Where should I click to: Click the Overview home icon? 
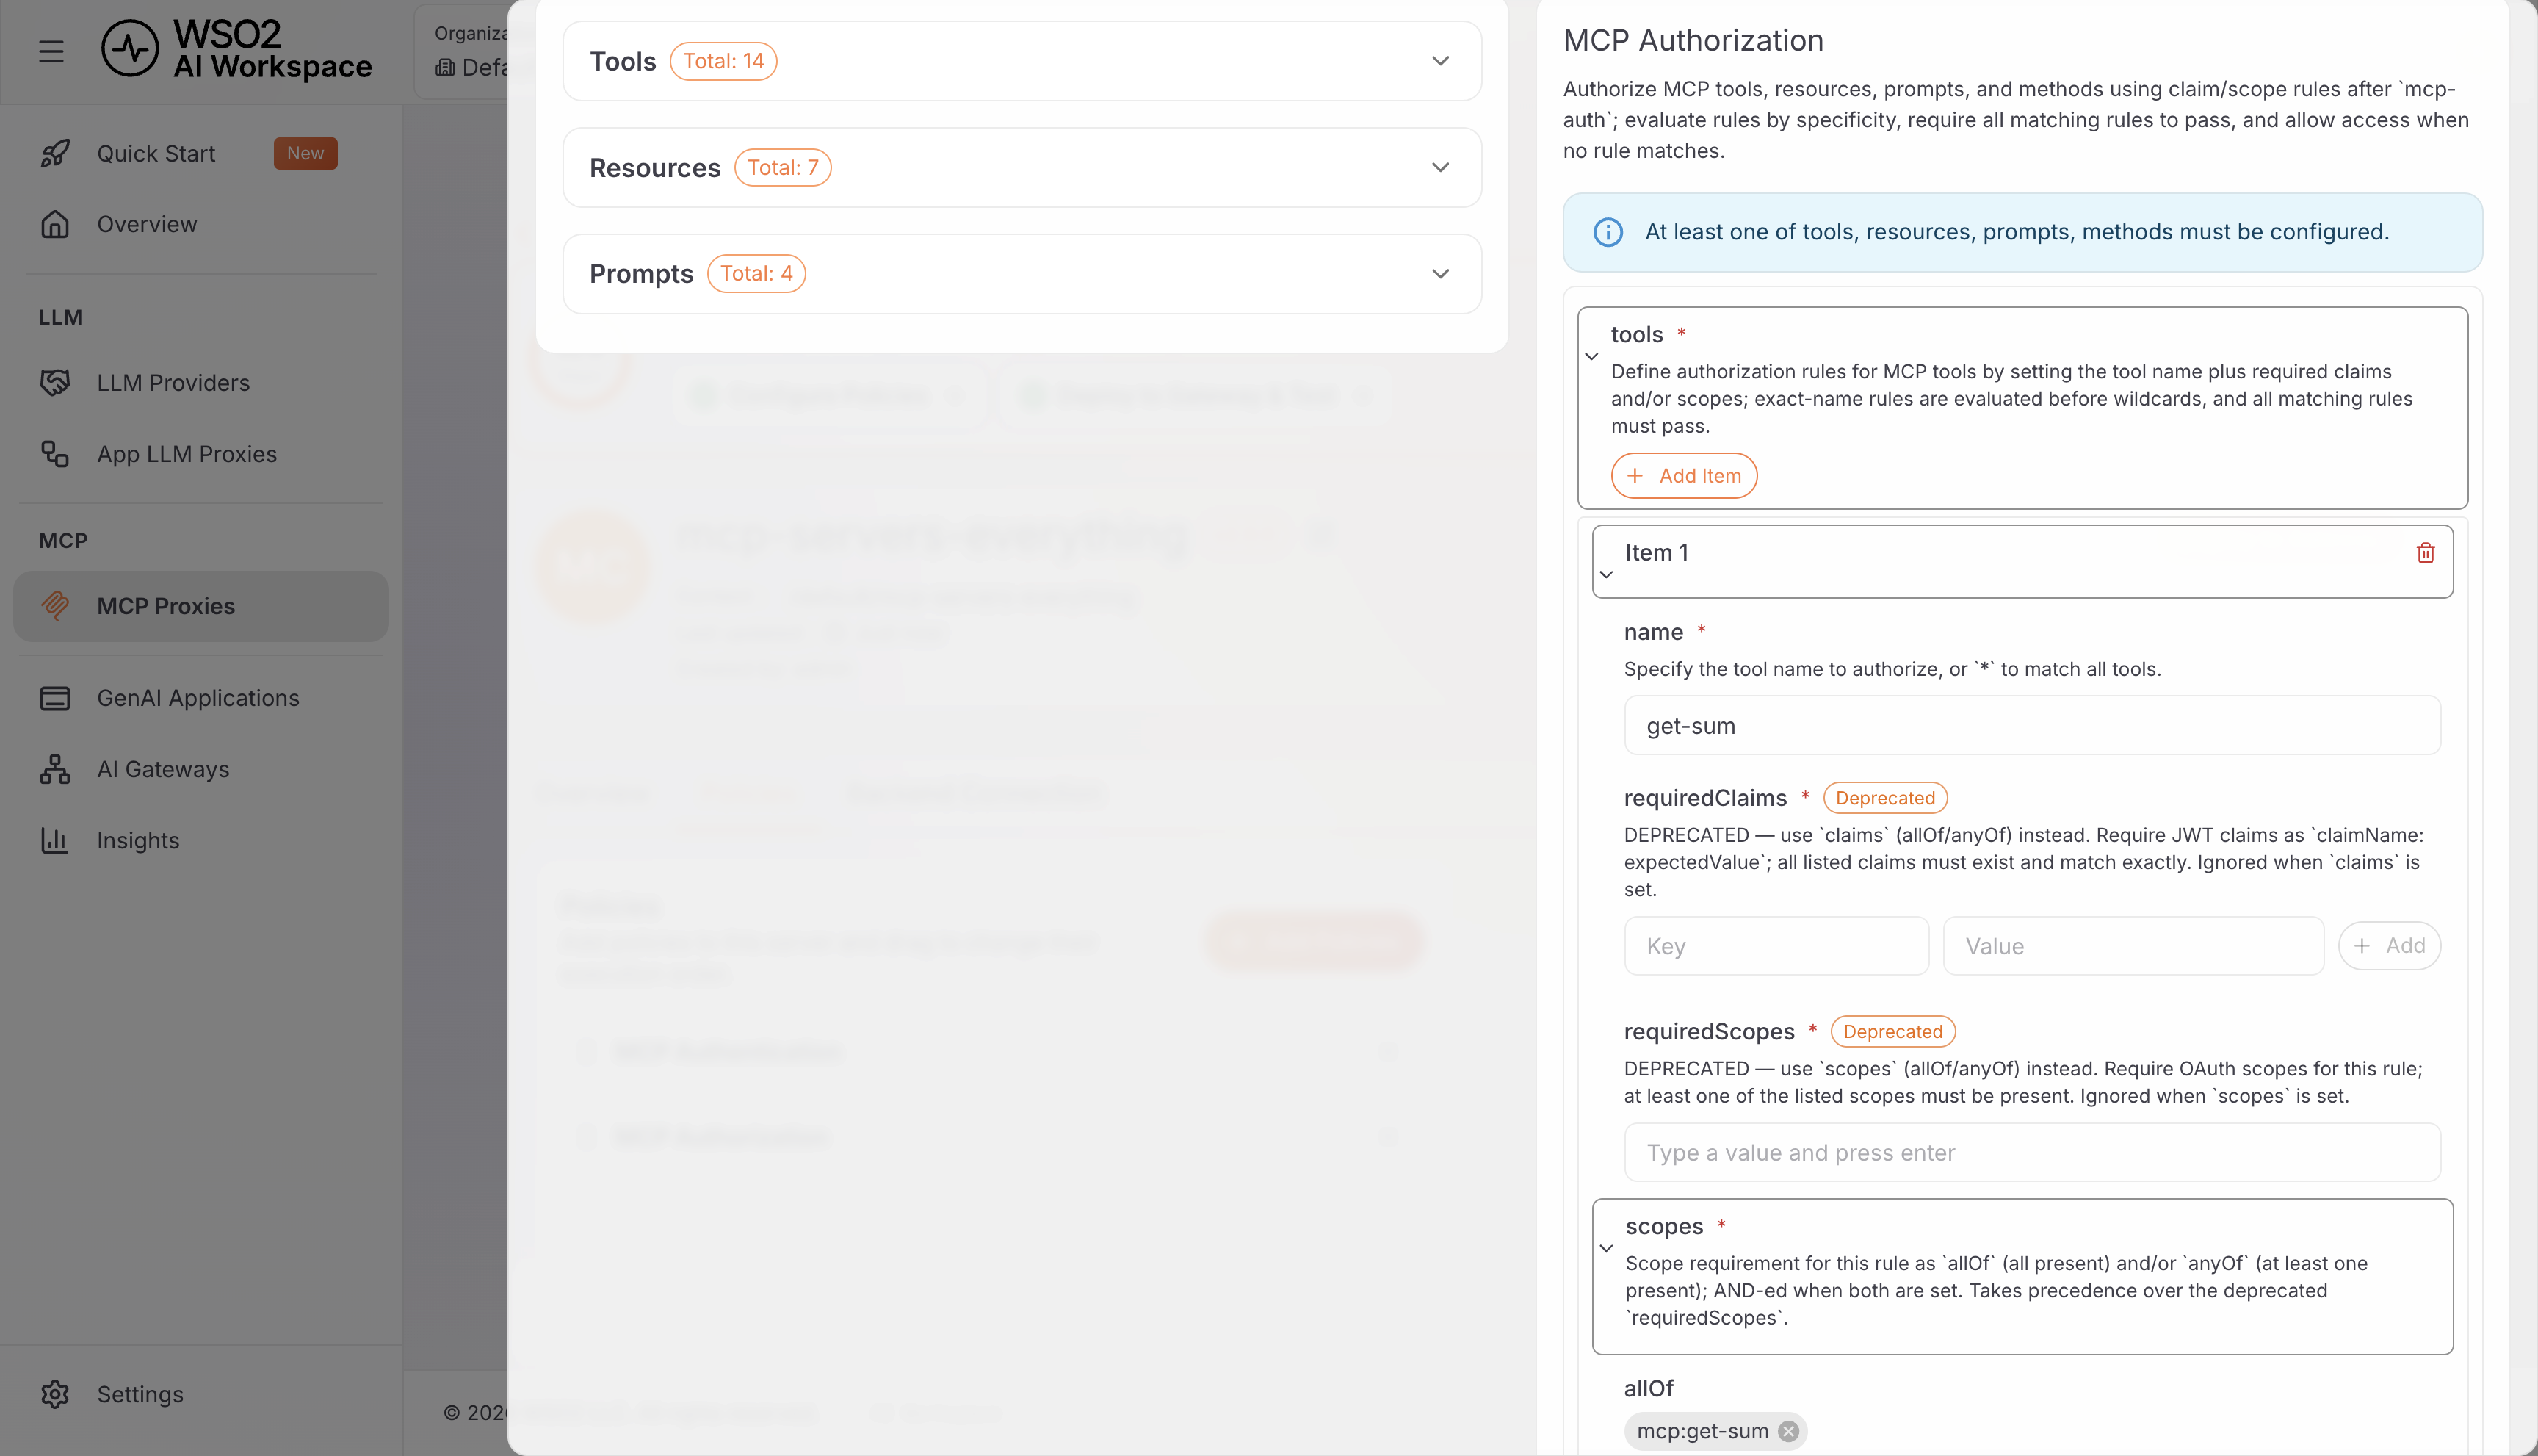click(55, 224)
